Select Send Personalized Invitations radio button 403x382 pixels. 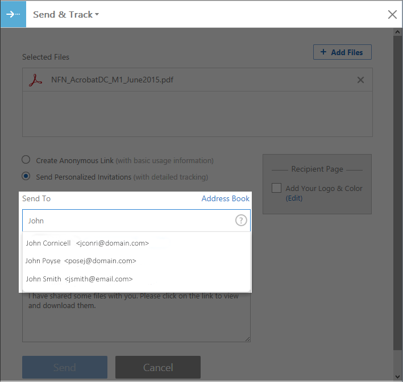pyautogui.click(x=26, y=176)
